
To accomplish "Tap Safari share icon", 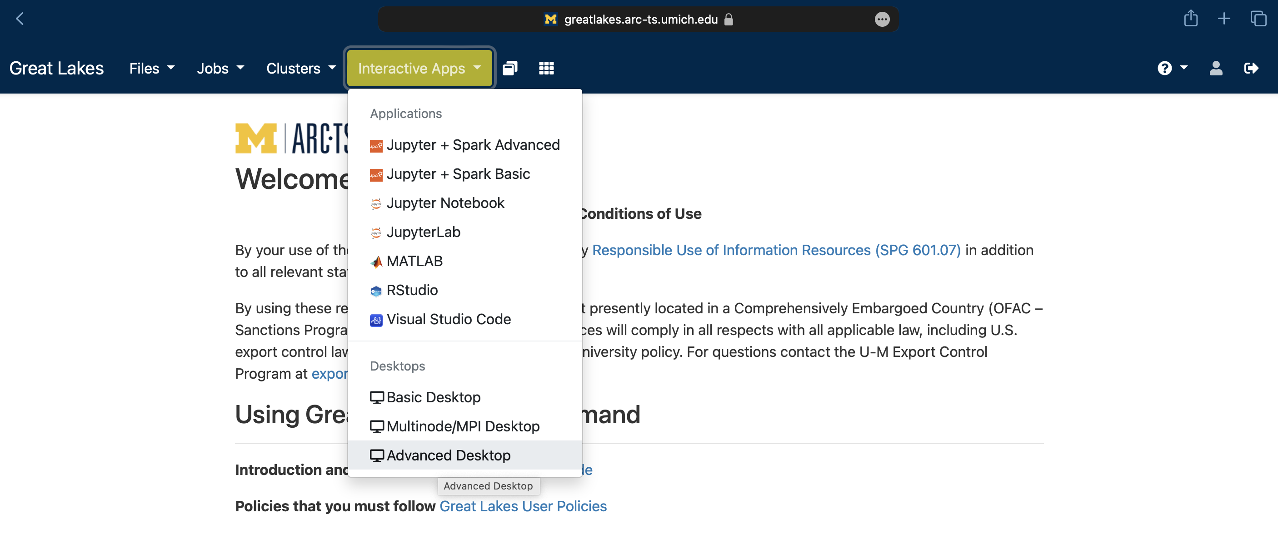I will point(1190,19).
